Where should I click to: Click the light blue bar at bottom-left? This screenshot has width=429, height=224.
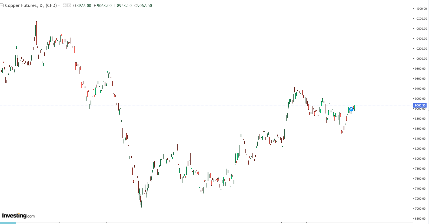[8, 223]
